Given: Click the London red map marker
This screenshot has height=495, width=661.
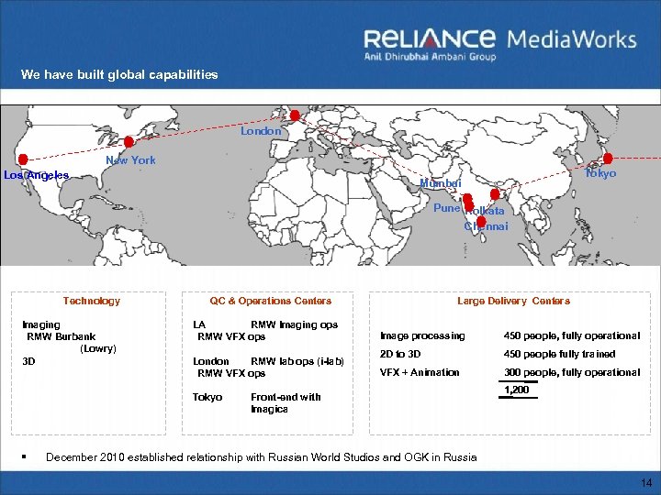Looking at the screenshot, I should point(295,115).
